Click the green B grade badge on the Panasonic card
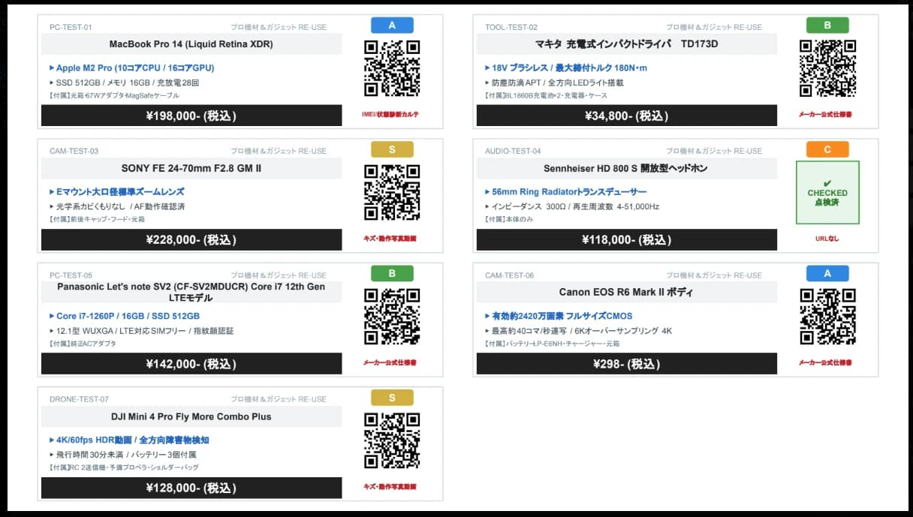 392,273
